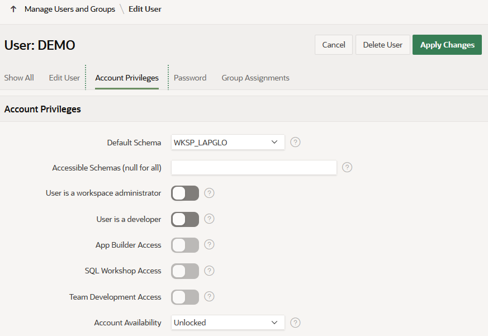488x336 pixels.
Task: Click into the Accessible Schemas text field
Action: tap(254, 168)
